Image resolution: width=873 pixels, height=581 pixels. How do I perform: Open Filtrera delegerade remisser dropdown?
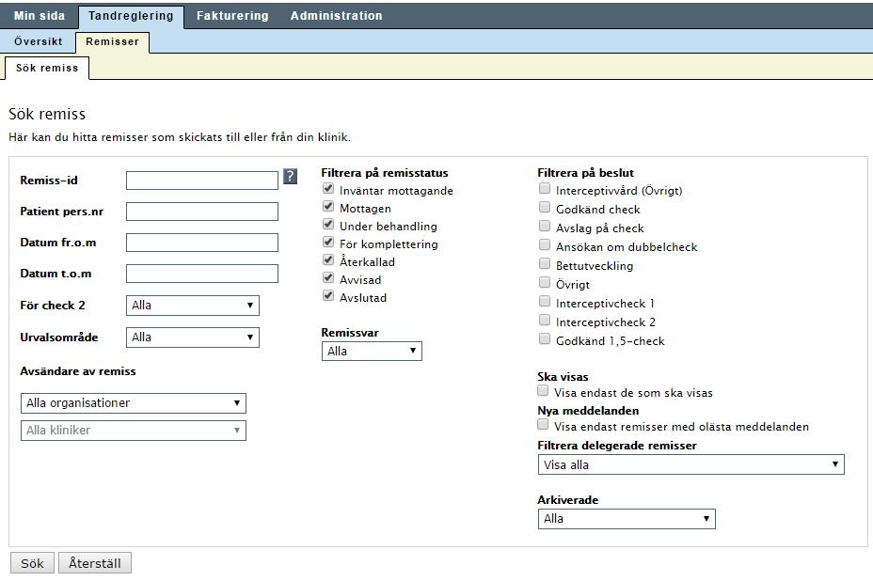pyautogui.click(x=690, y=464)
